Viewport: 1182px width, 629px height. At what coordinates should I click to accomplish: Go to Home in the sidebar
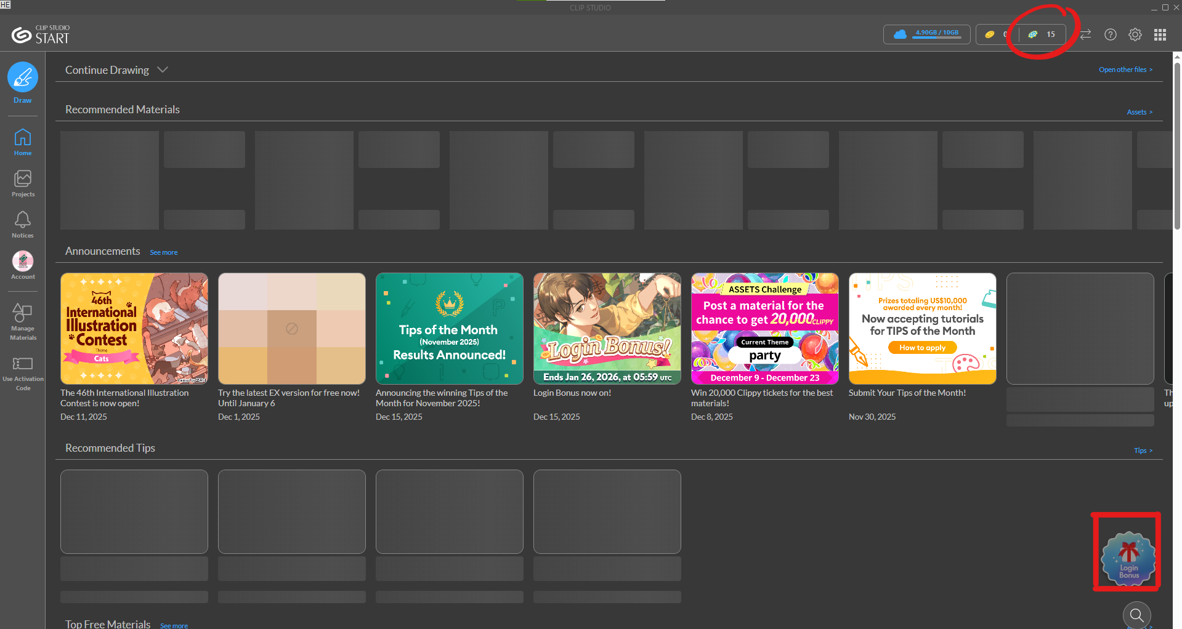coord(23,142)
